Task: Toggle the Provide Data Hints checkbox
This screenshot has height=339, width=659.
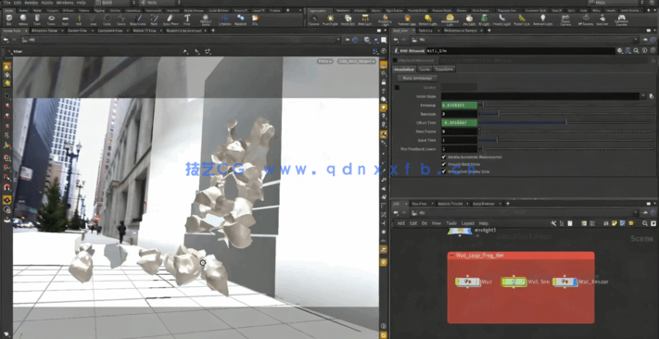Action: tap(444, 164)
